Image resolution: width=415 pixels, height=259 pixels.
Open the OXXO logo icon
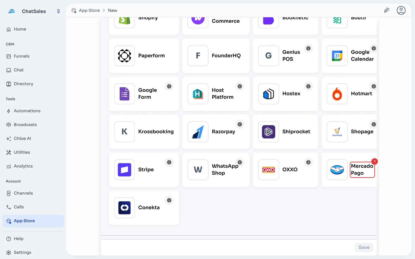click(268, 170)
